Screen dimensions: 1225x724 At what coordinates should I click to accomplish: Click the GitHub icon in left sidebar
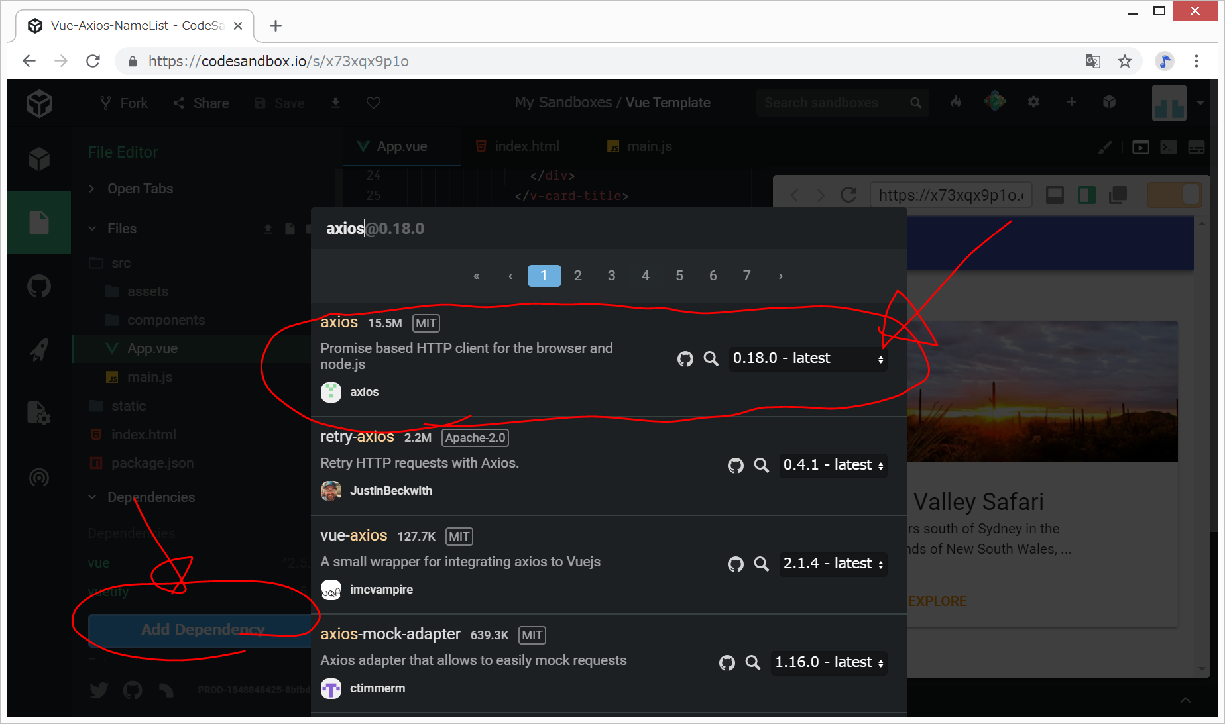point(39,287)
